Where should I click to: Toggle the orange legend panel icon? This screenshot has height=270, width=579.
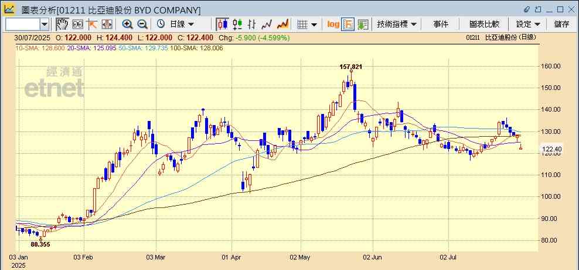point(348,25)
